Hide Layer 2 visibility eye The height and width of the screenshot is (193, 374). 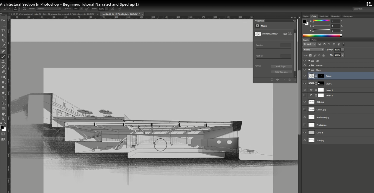point(305,84)
